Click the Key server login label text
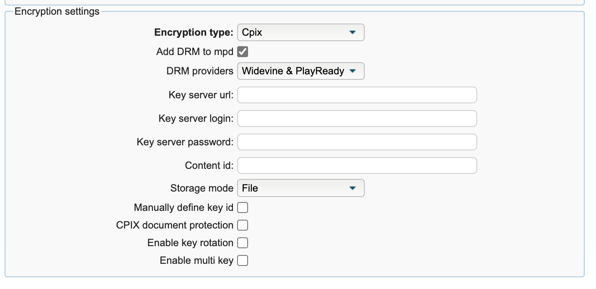 coord(196,118)
